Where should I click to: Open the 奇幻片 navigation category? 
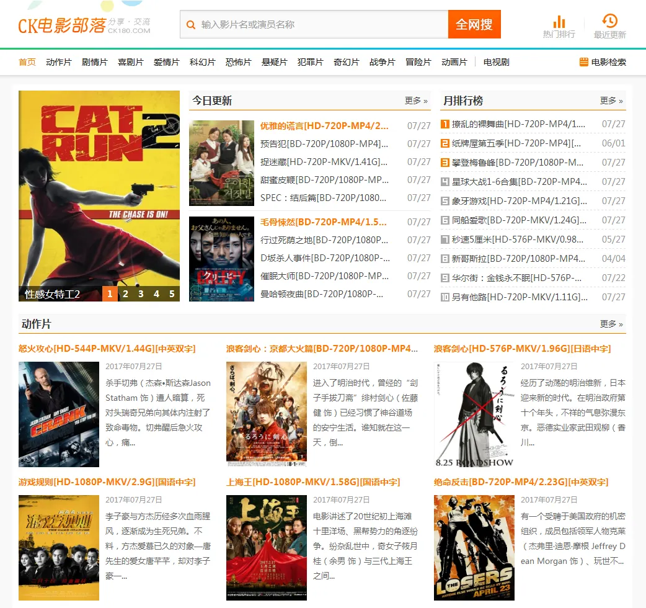click(x=347, y=62)
